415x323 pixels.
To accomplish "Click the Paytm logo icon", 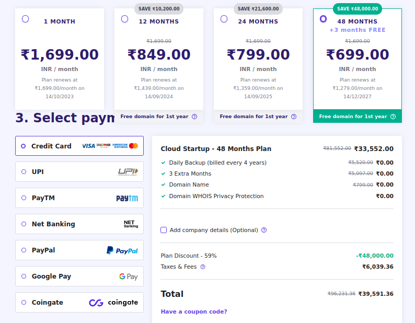I will [x=127, y=198].
